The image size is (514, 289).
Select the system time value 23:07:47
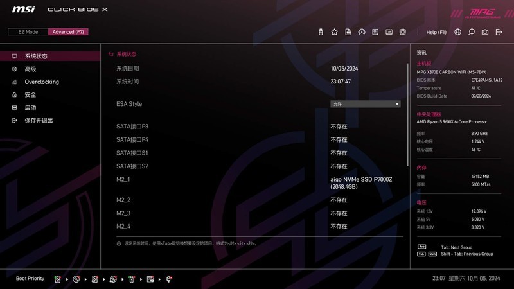tap(341, 82)
